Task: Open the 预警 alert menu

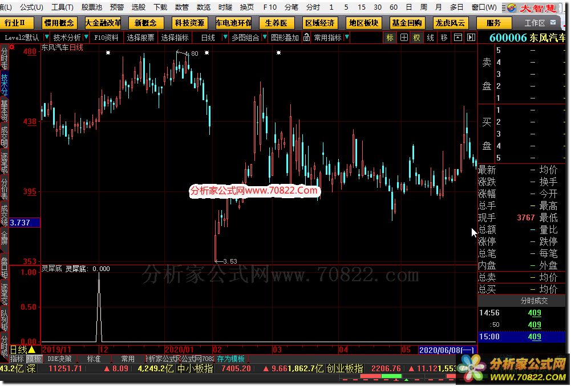Action: pos(117,7)
